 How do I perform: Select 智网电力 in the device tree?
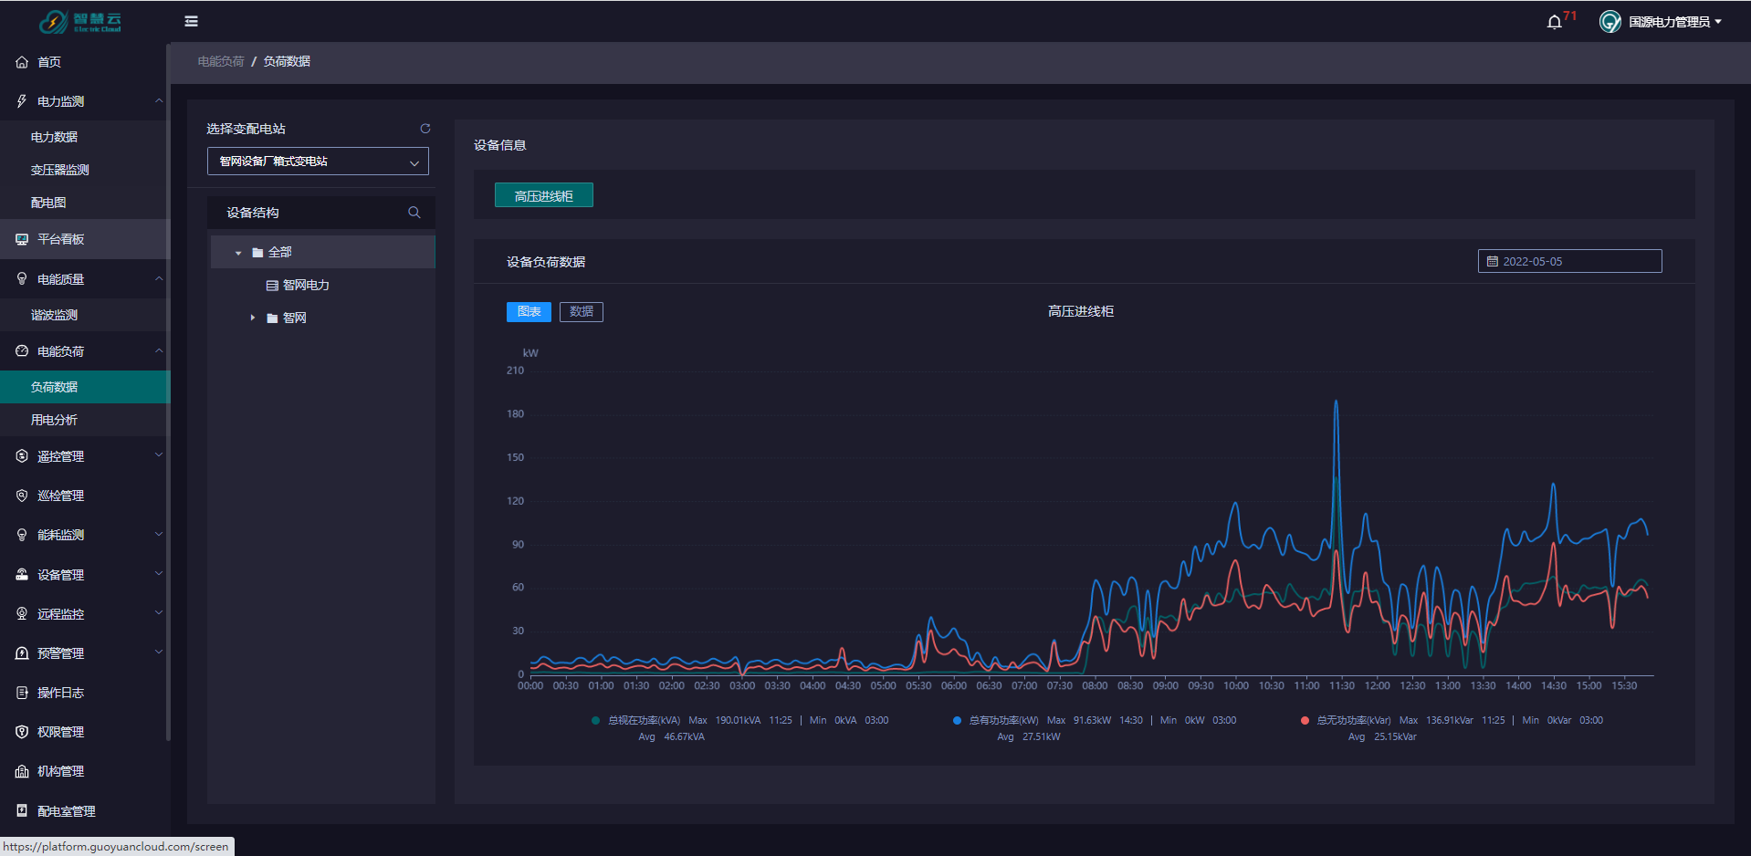point(306,286)
